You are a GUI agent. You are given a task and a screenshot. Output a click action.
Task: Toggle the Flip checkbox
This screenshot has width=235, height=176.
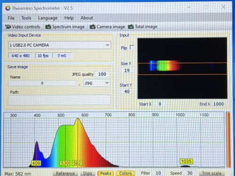pos(132,47)
